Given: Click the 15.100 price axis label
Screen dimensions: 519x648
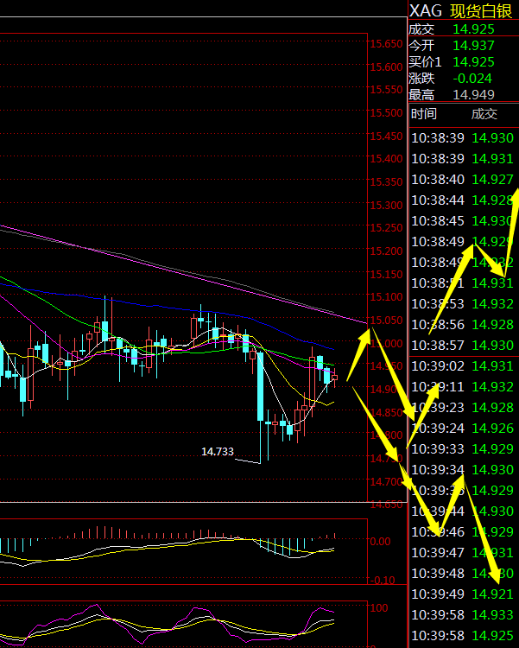Looking at the screenshot, I should (386, 296).
